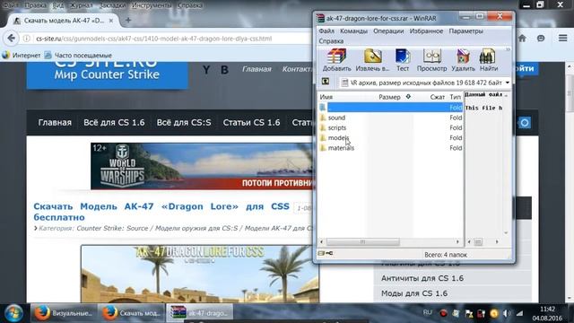
Task: Click the Windows Start button
Action: (14, 313)
